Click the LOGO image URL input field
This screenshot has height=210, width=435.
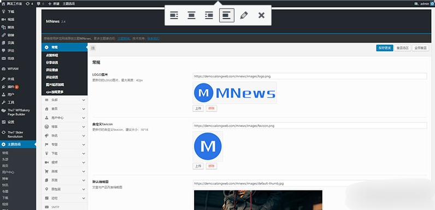(x=310, y=76)
